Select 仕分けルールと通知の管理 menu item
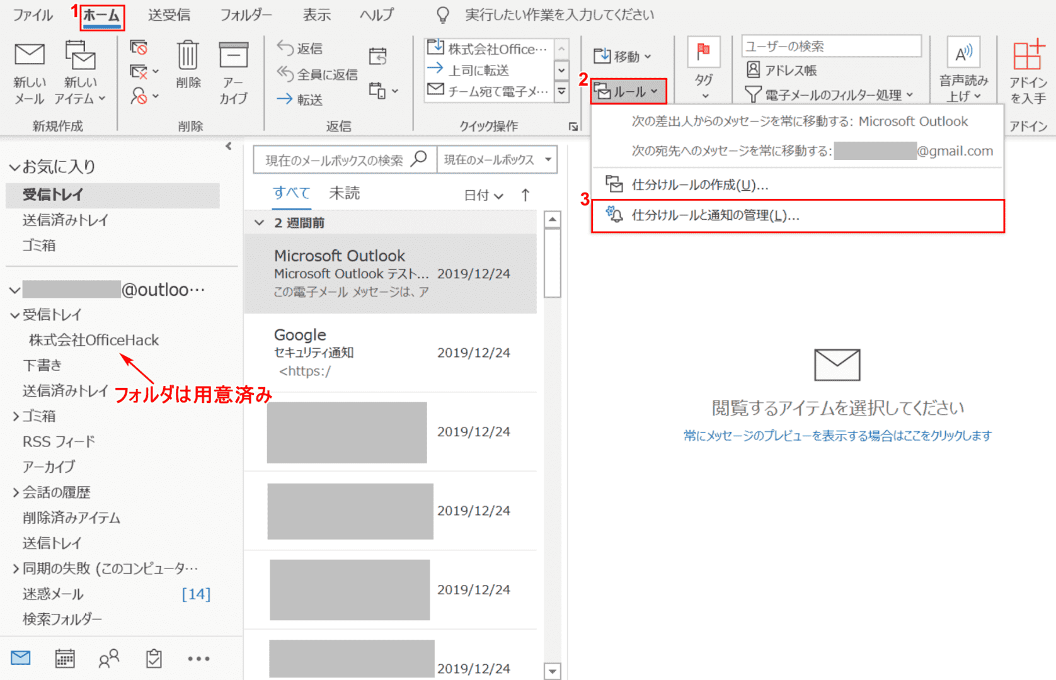1056x680 pixels. coord(715,215)
